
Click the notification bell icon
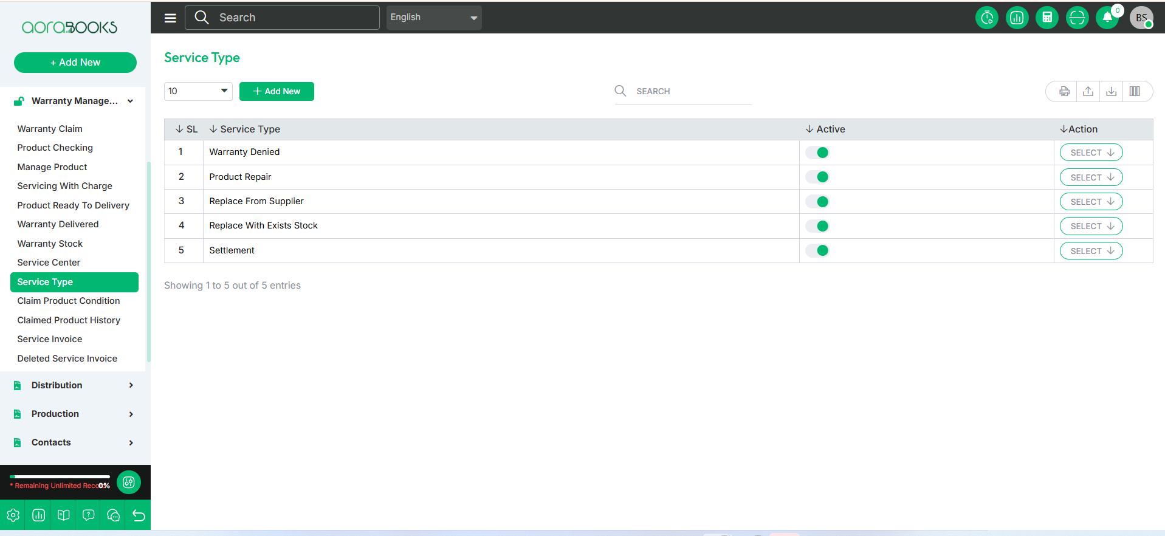(1107, 18)
